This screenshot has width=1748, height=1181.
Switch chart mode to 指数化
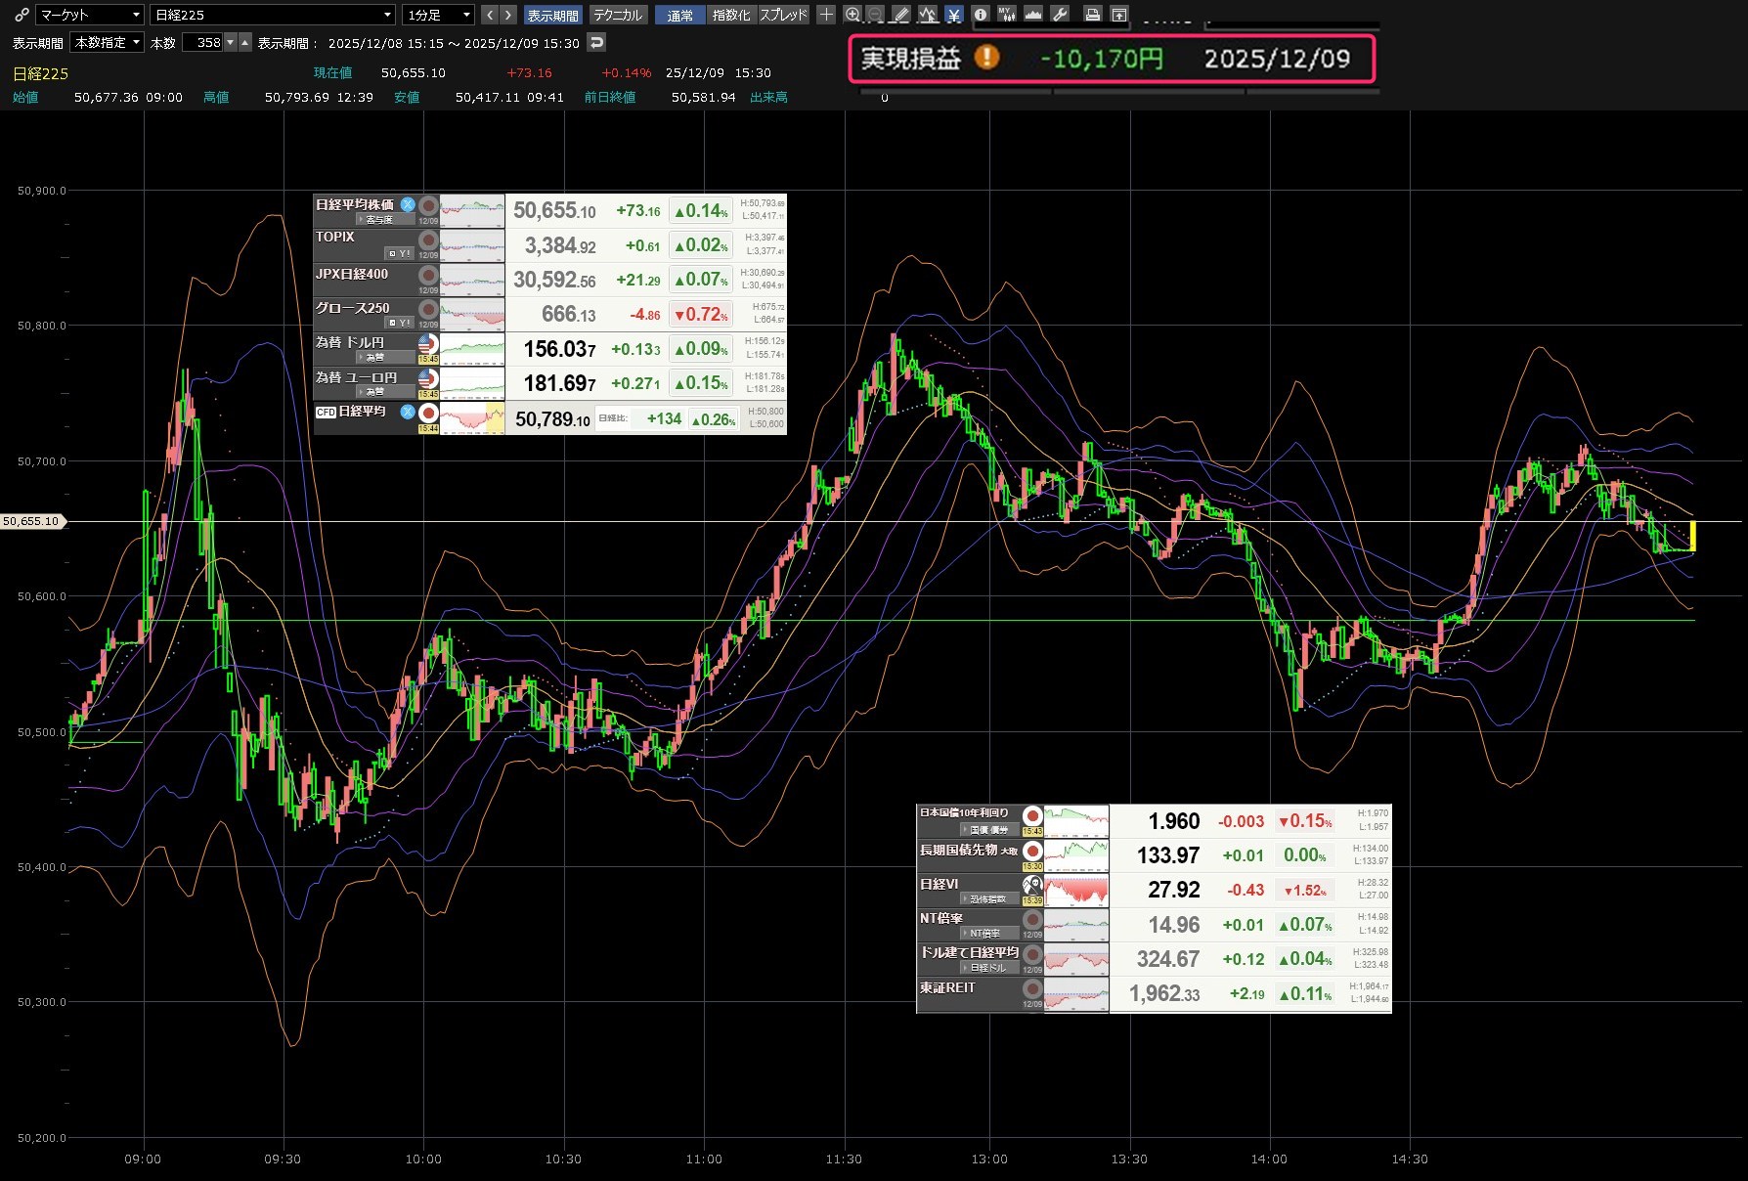731,15
